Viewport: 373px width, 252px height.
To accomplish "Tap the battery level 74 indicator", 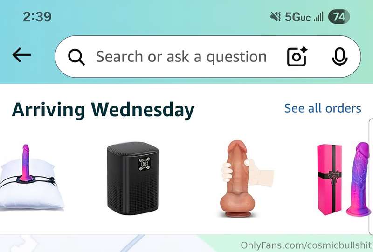I will (339, 17).
